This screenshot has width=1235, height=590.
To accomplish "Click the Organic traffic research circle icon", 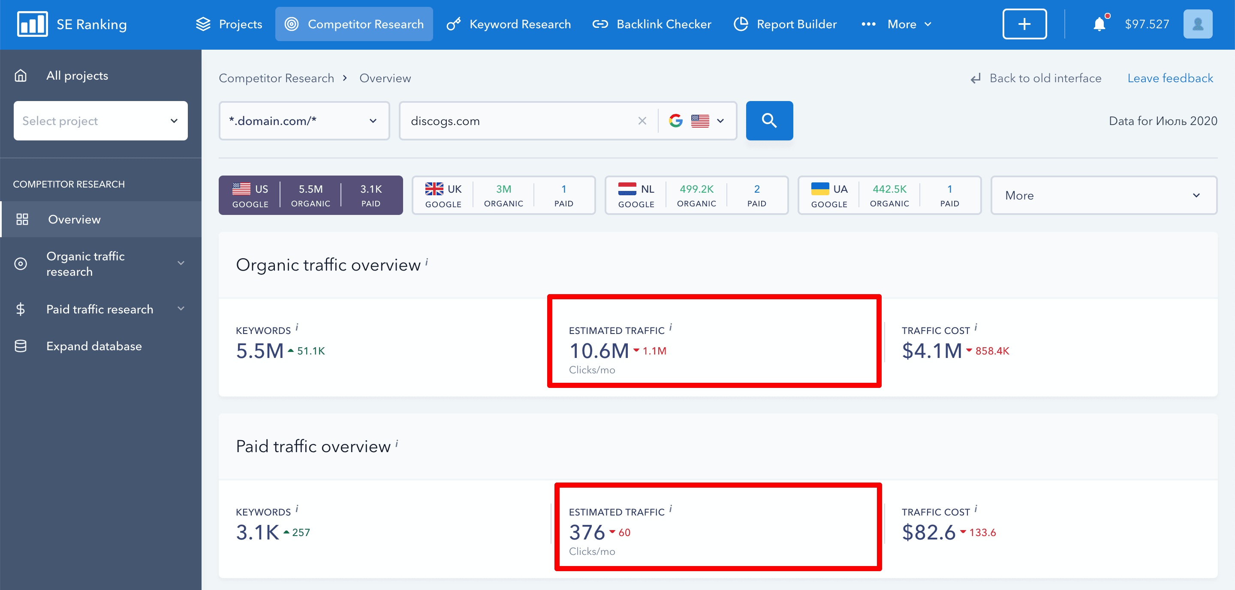I will (x=21, y=264).
